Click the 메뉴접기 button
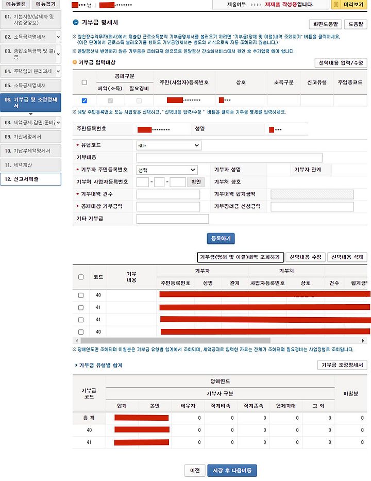The image size is (371, 481). [45, 4]
